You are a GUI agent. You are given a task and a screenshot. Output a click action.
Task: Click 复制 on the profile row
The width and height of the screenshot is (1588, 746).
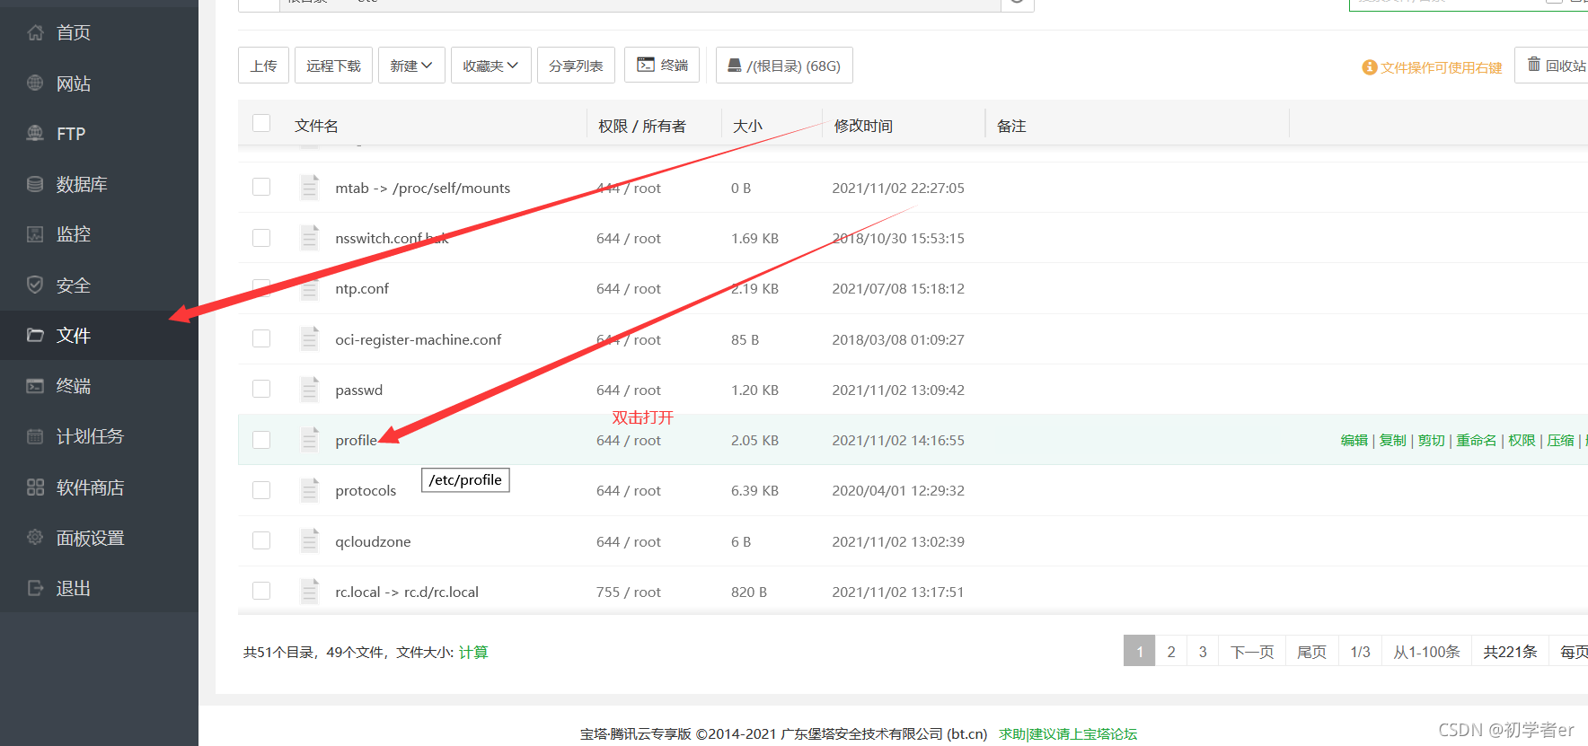1392,440
